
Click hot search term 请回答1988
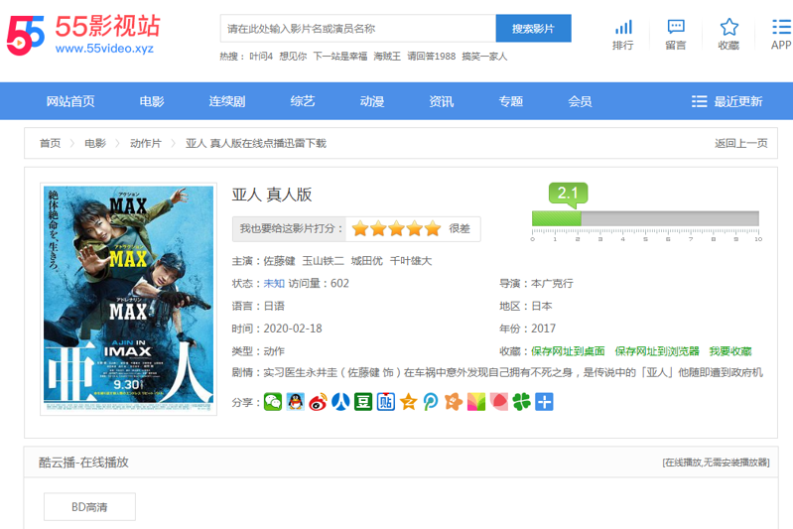432,57
